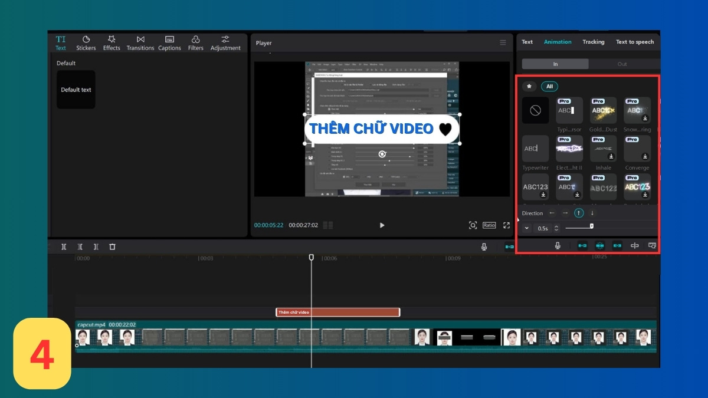Click the microphone record icon above the timeline
This screenshot has height=398, width=708.
click(483, 246)
